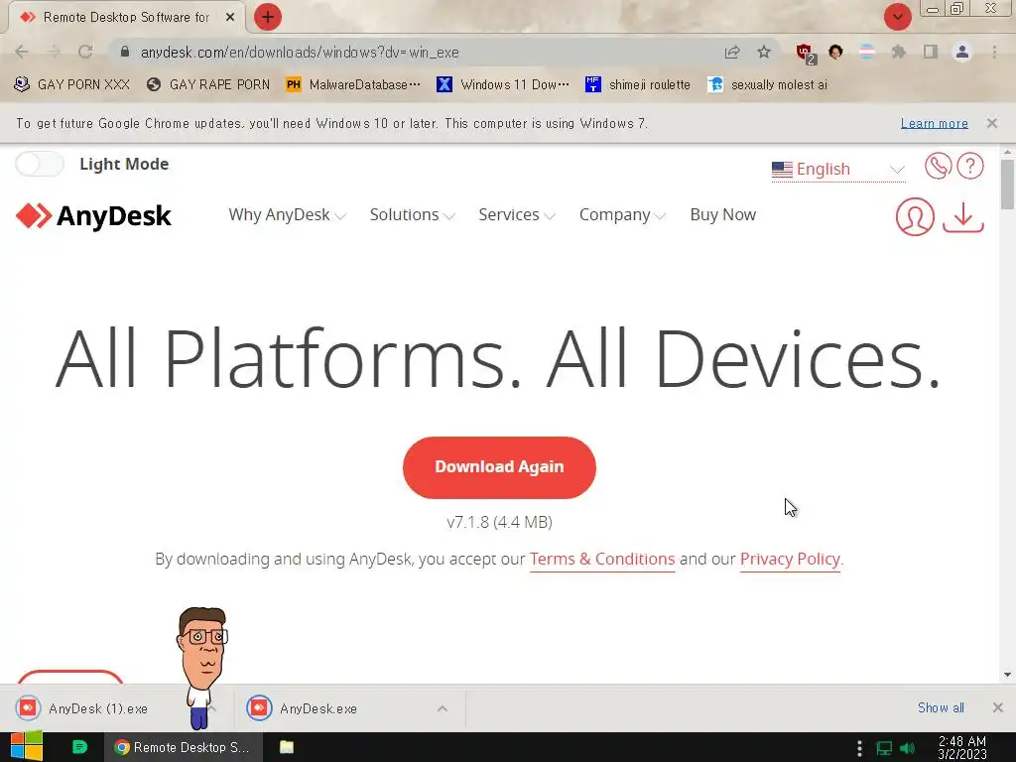
Task: Open the downloaded AnyDesk (1).exe file
Action: [97, 708]
